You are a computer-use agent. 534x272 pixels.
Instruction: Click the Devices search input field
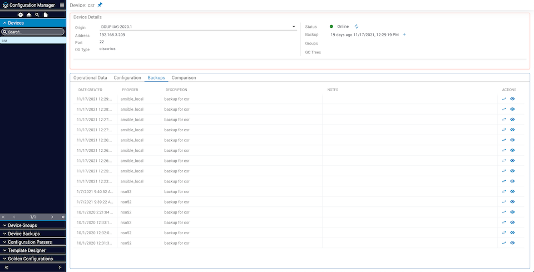pyautogui.click(x=33, y=32)
